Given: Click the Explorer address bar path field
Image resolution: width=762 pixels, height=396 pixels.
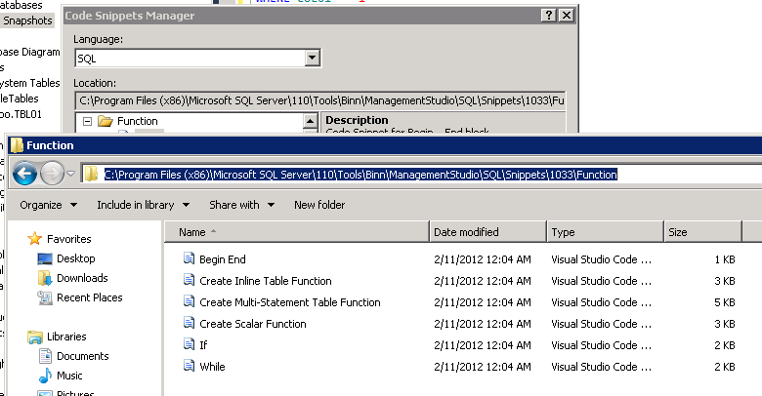Looking at the screenshot, I should click(x=421, y=175).
